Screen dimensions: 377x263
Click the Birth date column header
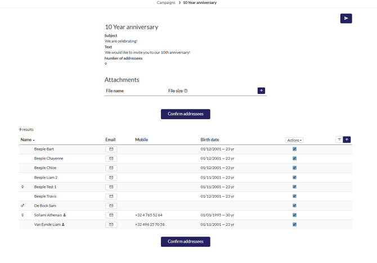[x=210, y=140]
